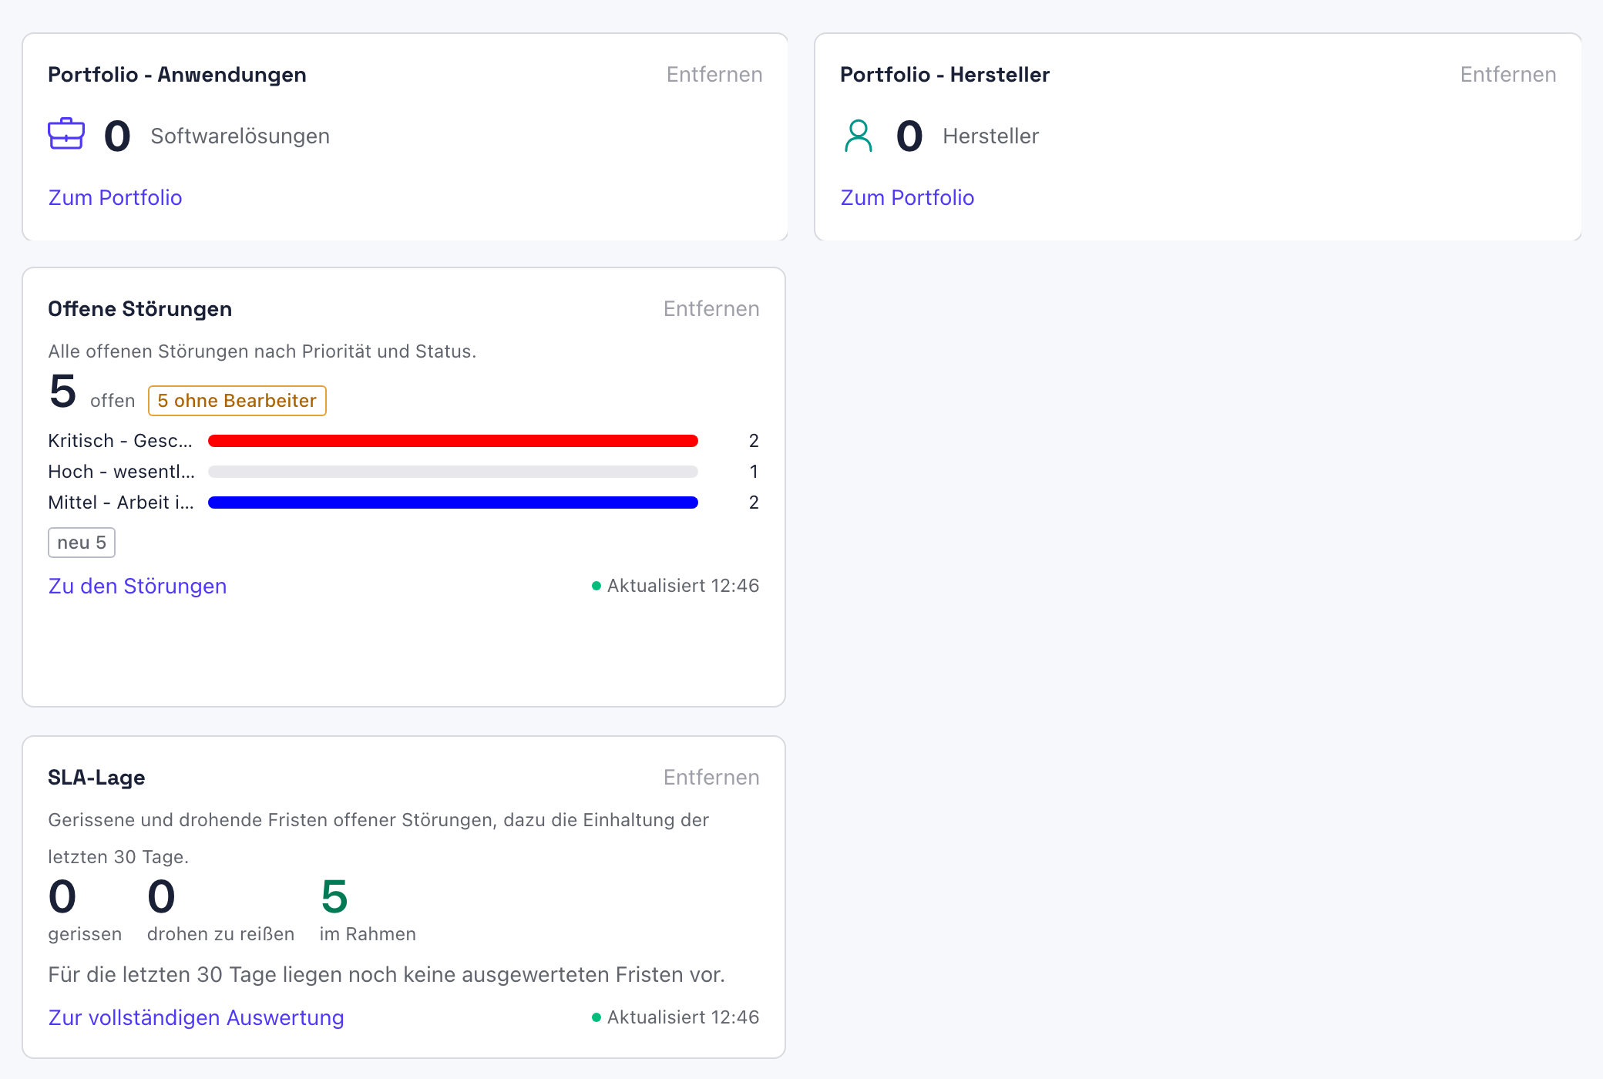The width and height of the screenshot is (1603, 1079).
Task: Open Zur vollständigen Auswertung link
Action: (x=196, y=1017)
